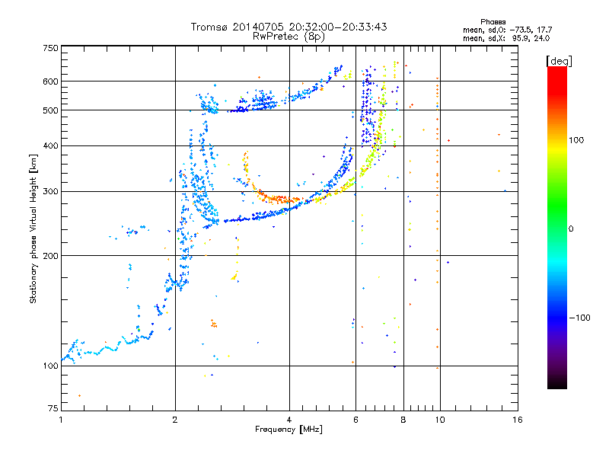Select the RwPretec (8p) subtitle
The height and width of the screenshot is (457, 609).
(x=289, y=37)
